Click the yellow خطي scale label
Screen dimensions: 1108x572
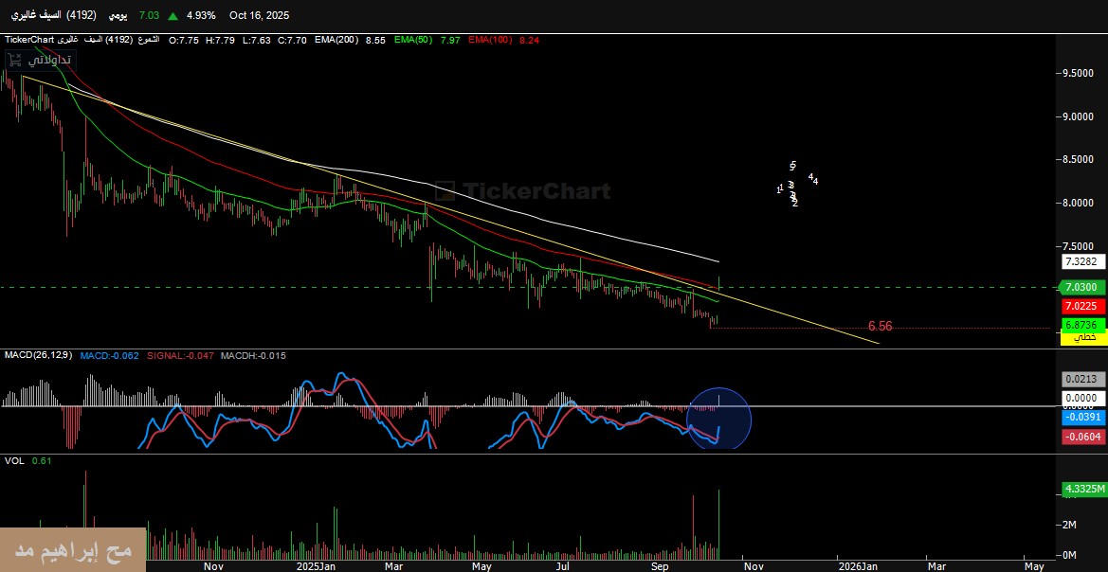[x=1081, y=337]
